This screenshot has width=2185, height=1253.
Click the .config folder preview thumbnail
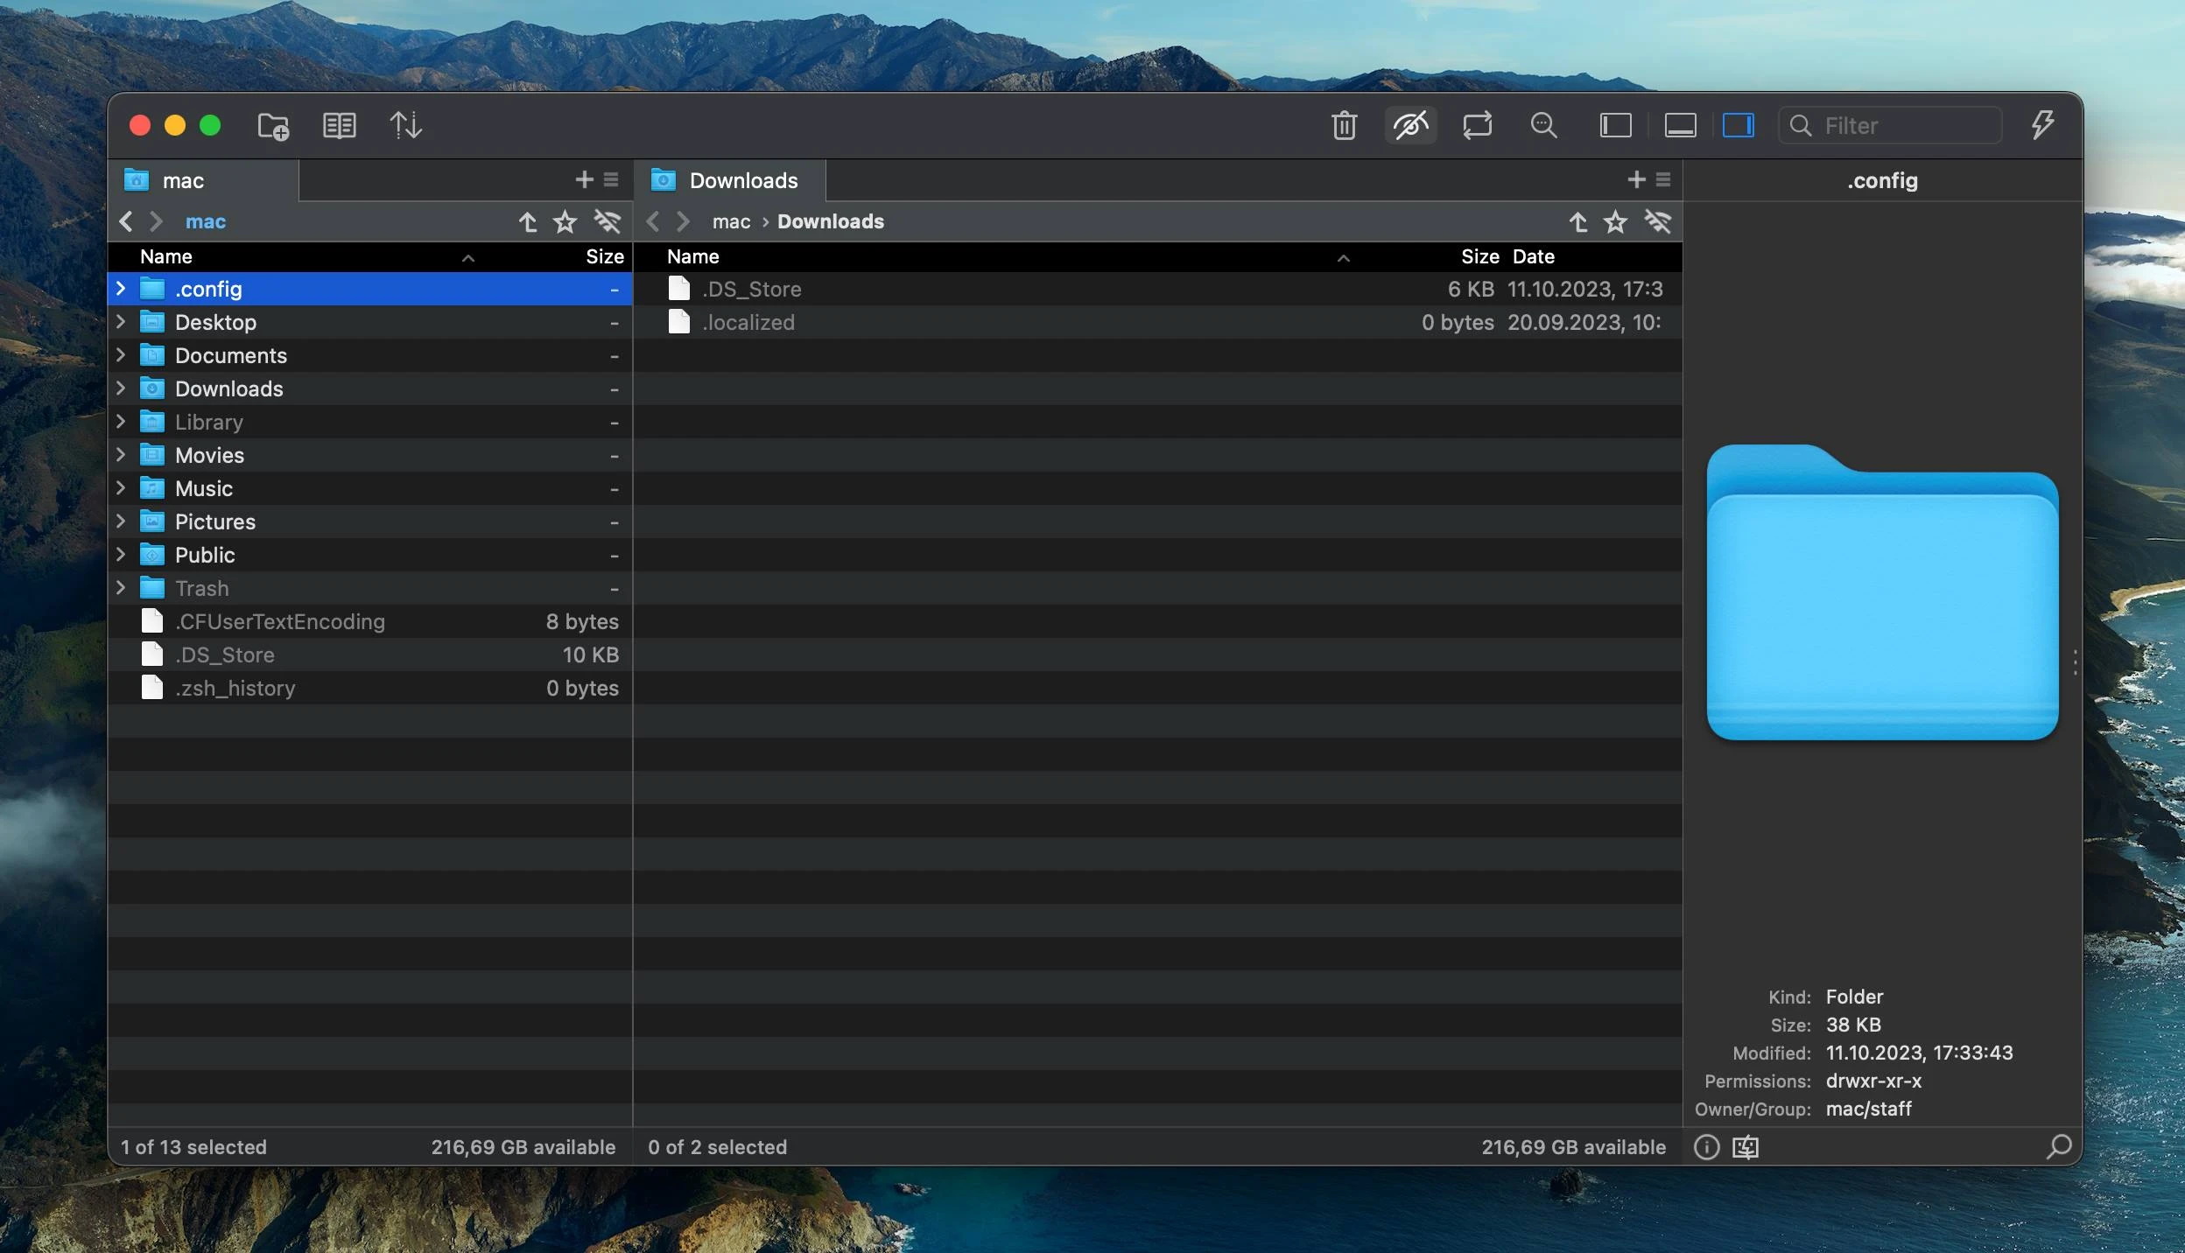tap(1882, 592)
